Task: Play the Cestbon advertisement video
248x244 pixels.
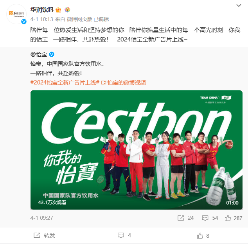Action: (137, 150)
